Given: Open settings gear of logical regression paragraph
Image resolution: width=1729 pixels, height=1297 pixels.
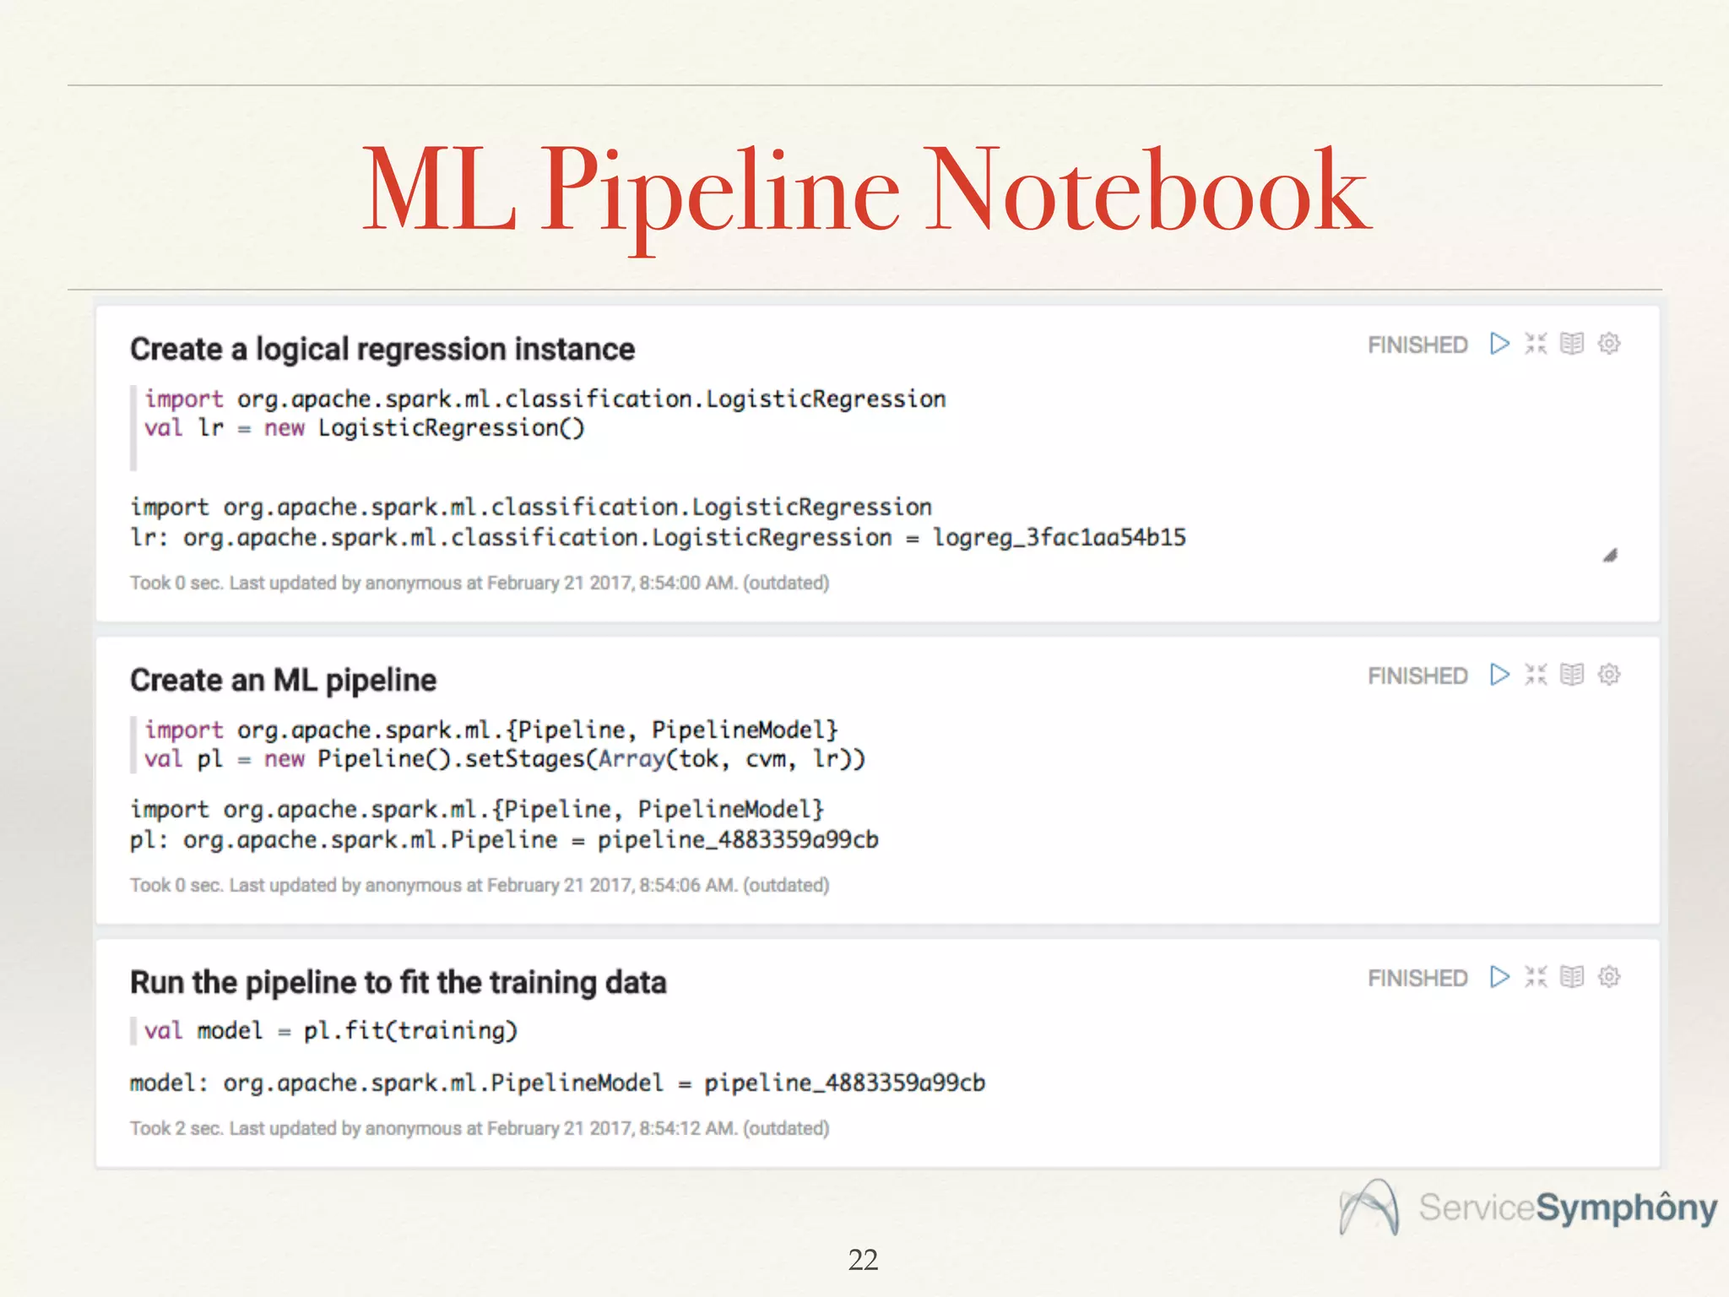Looking at the screenshot, I should pyautogui.click(x=1609, y=344).
